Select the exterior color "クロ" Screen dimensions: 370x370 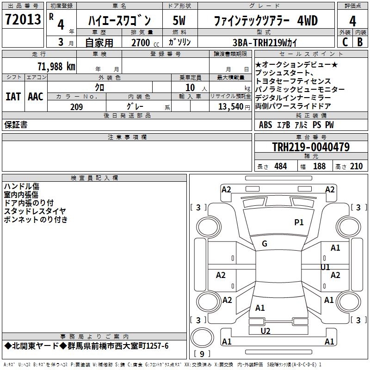point(99,87)
